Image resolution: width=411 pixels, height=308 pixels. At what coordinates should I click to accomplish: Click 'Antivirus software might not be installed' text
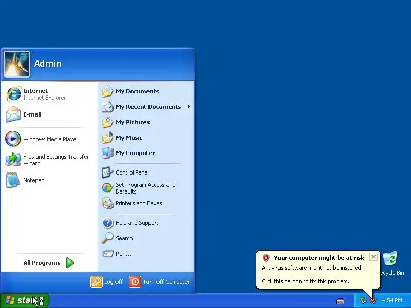(x=311, y=268)
